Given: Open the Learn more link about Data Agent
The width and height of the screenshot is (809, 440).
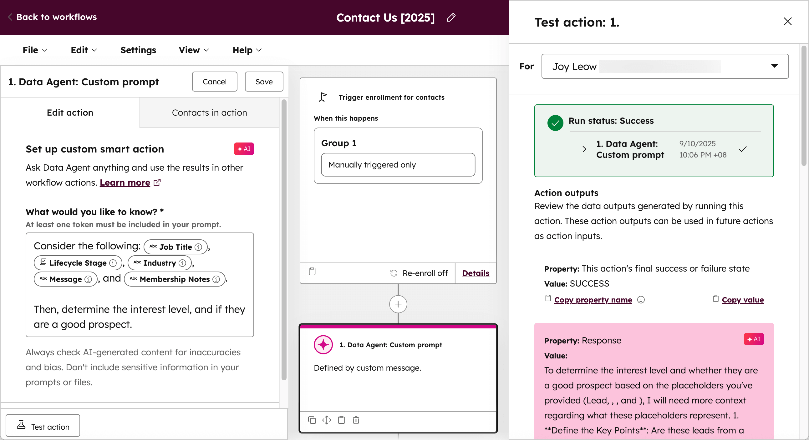Looking at the screenshot, I should 125,182.
